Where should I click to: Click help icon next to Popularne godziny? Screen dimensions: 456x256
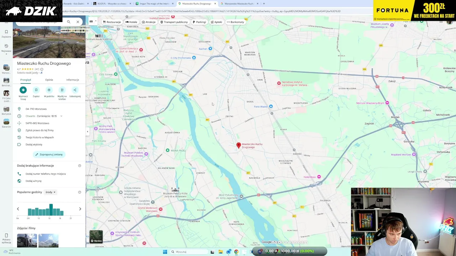79,192
